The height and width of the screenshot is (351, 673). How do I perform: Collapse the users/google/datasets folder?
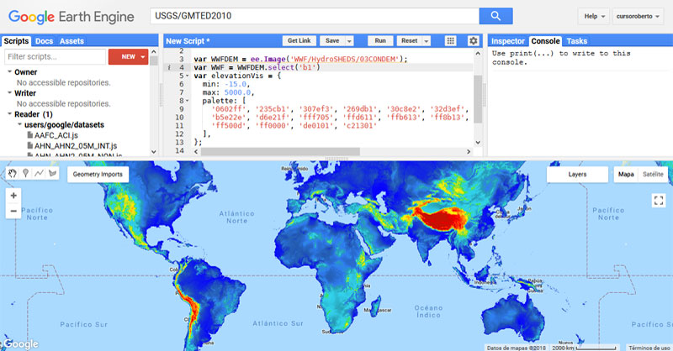click(x=19, y=124)
